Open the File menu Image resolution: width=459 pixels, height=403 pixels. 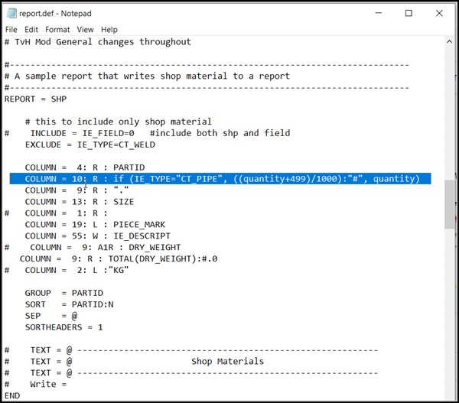coord(11,29)
